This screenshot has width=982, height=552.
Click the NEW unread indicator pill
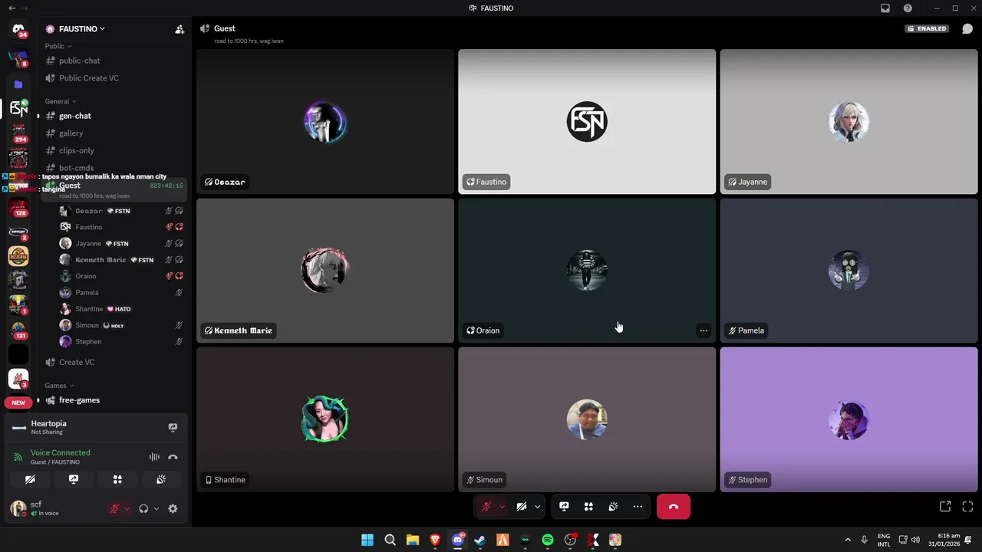pyautogui.click(x=18, y=402)
